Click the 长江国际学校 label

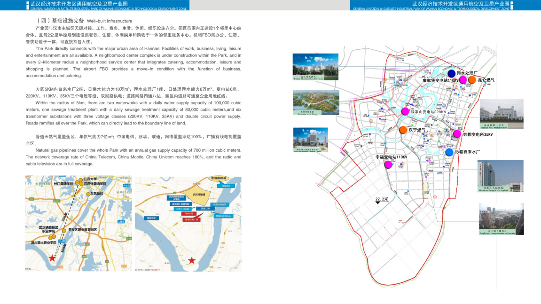63,184
